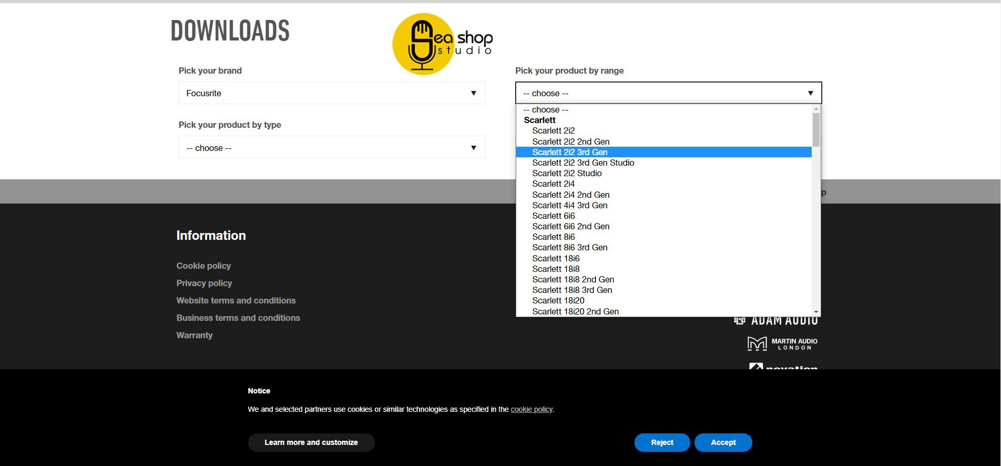Select Scarlett 8i6 option

[x=664, y=237]
